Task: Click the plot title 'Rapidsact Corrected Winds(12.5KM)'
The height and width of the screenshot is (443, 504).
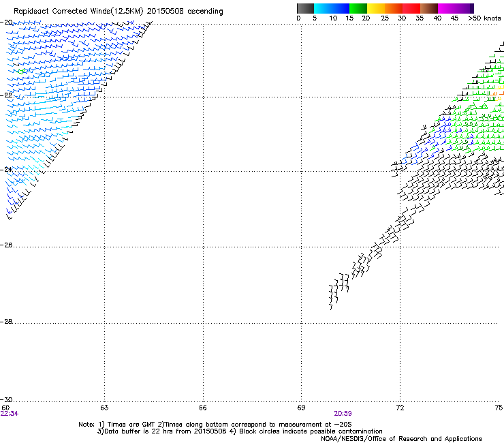Action: pyautogui.click(x=78, y=12)
